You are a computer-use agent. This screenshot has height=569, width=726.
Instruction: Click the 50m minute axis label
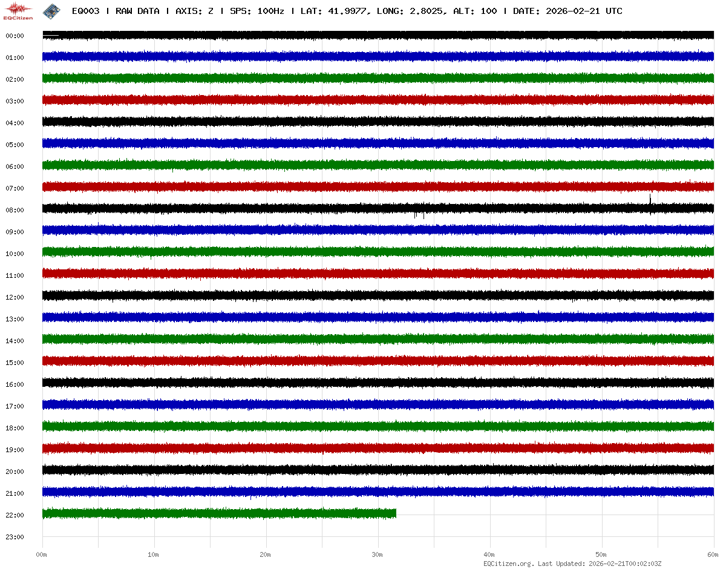601,554
